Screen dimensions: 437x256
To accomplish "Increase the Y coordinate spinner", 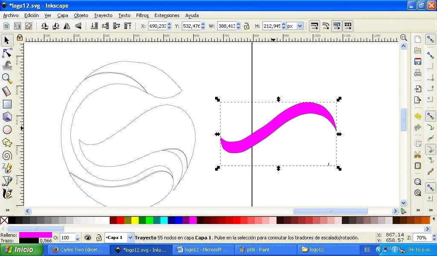I will tap(203, 24).
